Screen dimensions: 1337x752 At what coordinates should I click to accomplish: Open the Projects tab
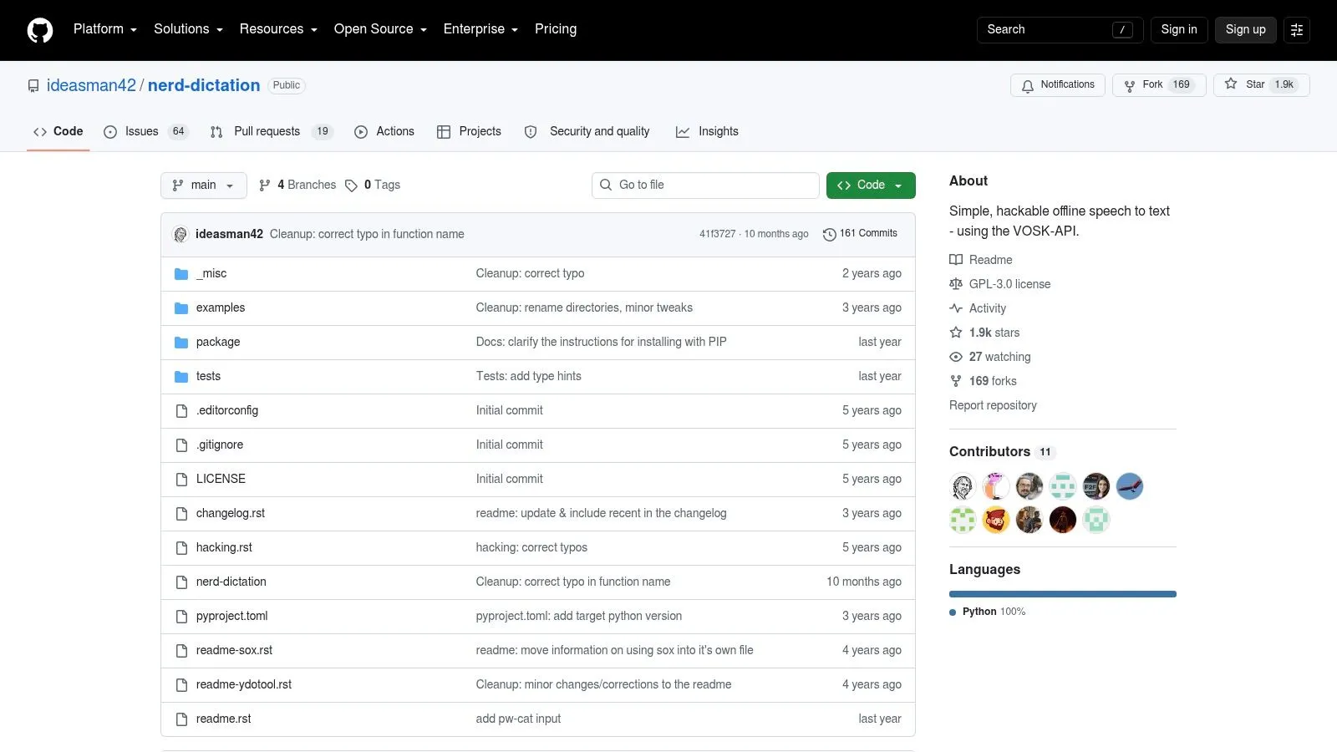469,132
